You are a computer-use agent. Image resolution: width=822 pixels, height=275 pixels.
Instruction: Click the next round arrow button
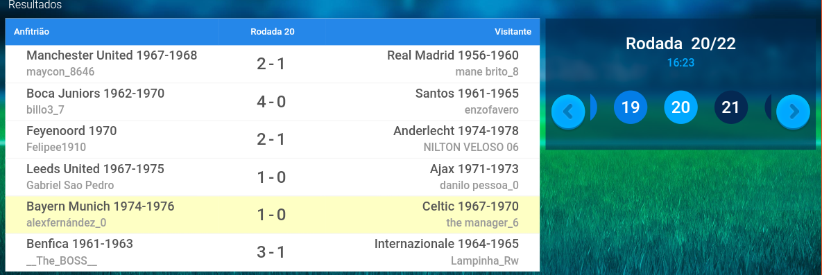(x=793, y=112)
